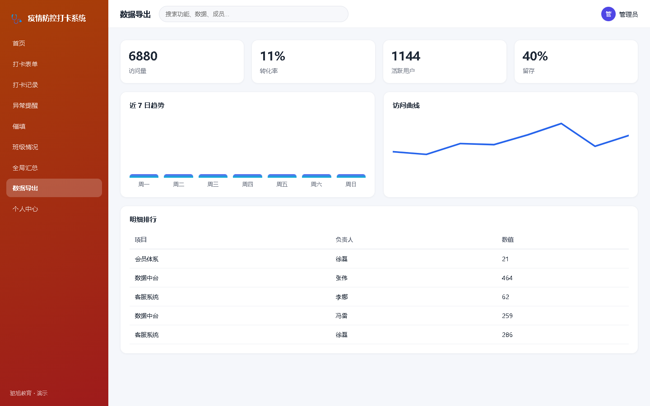Click the 项目 column header
650x406 pixels.
(141, 240)
